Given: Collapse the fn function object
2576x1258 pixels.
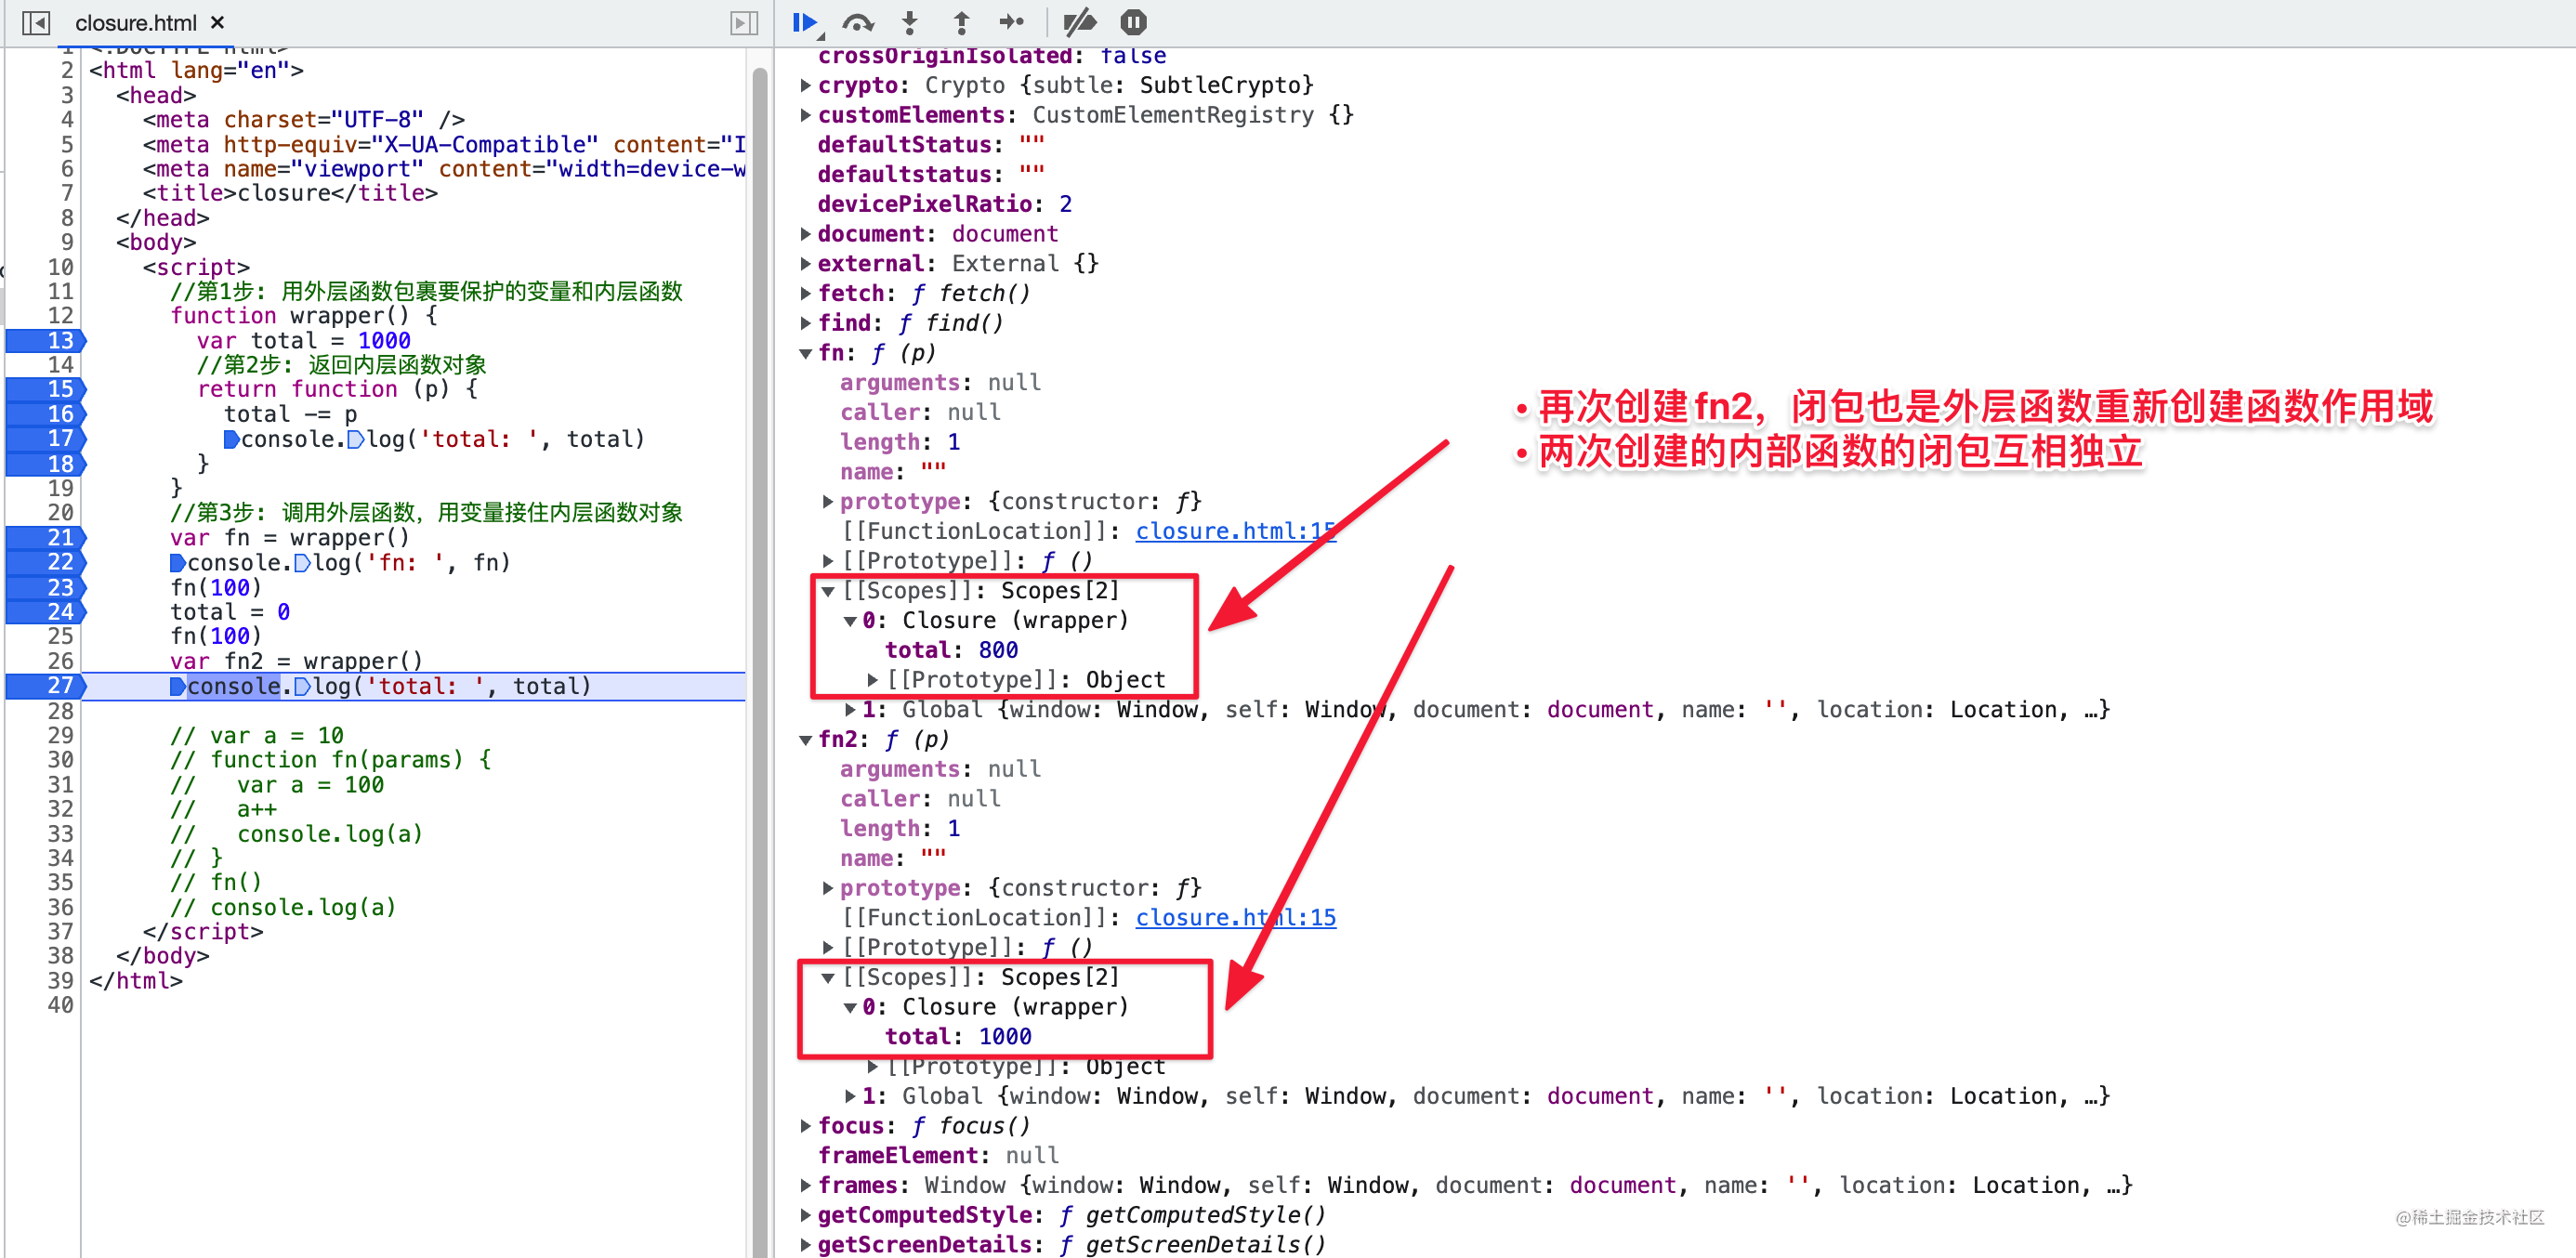Looking at the screenshot, I should click(806, 353).
